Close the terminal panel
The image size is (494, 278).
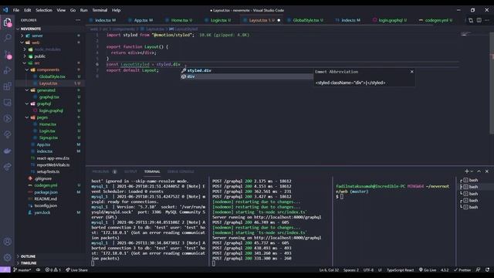(487, 171)
